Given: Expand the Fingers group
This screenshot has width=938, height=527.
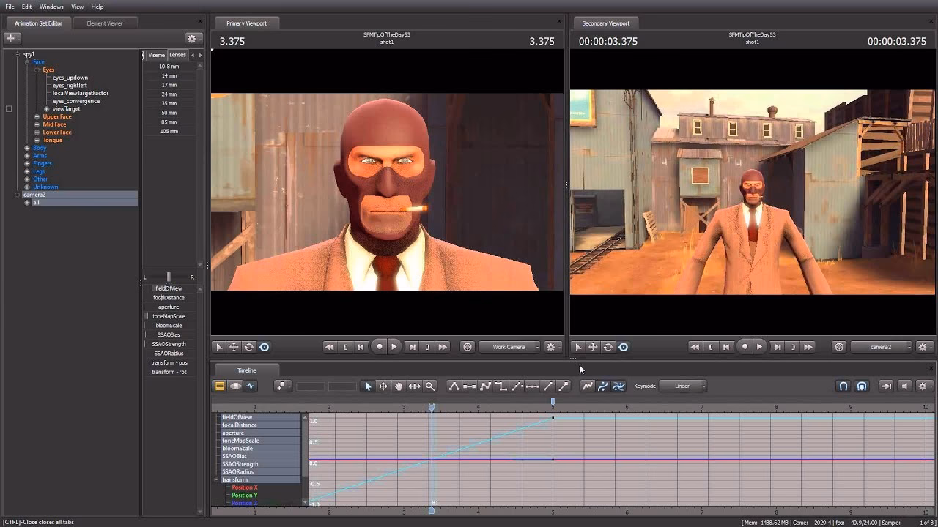Looking at the screenshot, I should click(27, 163).
